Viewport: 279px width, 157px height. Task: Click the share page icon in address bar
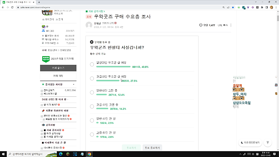click(x=228, y=7)
